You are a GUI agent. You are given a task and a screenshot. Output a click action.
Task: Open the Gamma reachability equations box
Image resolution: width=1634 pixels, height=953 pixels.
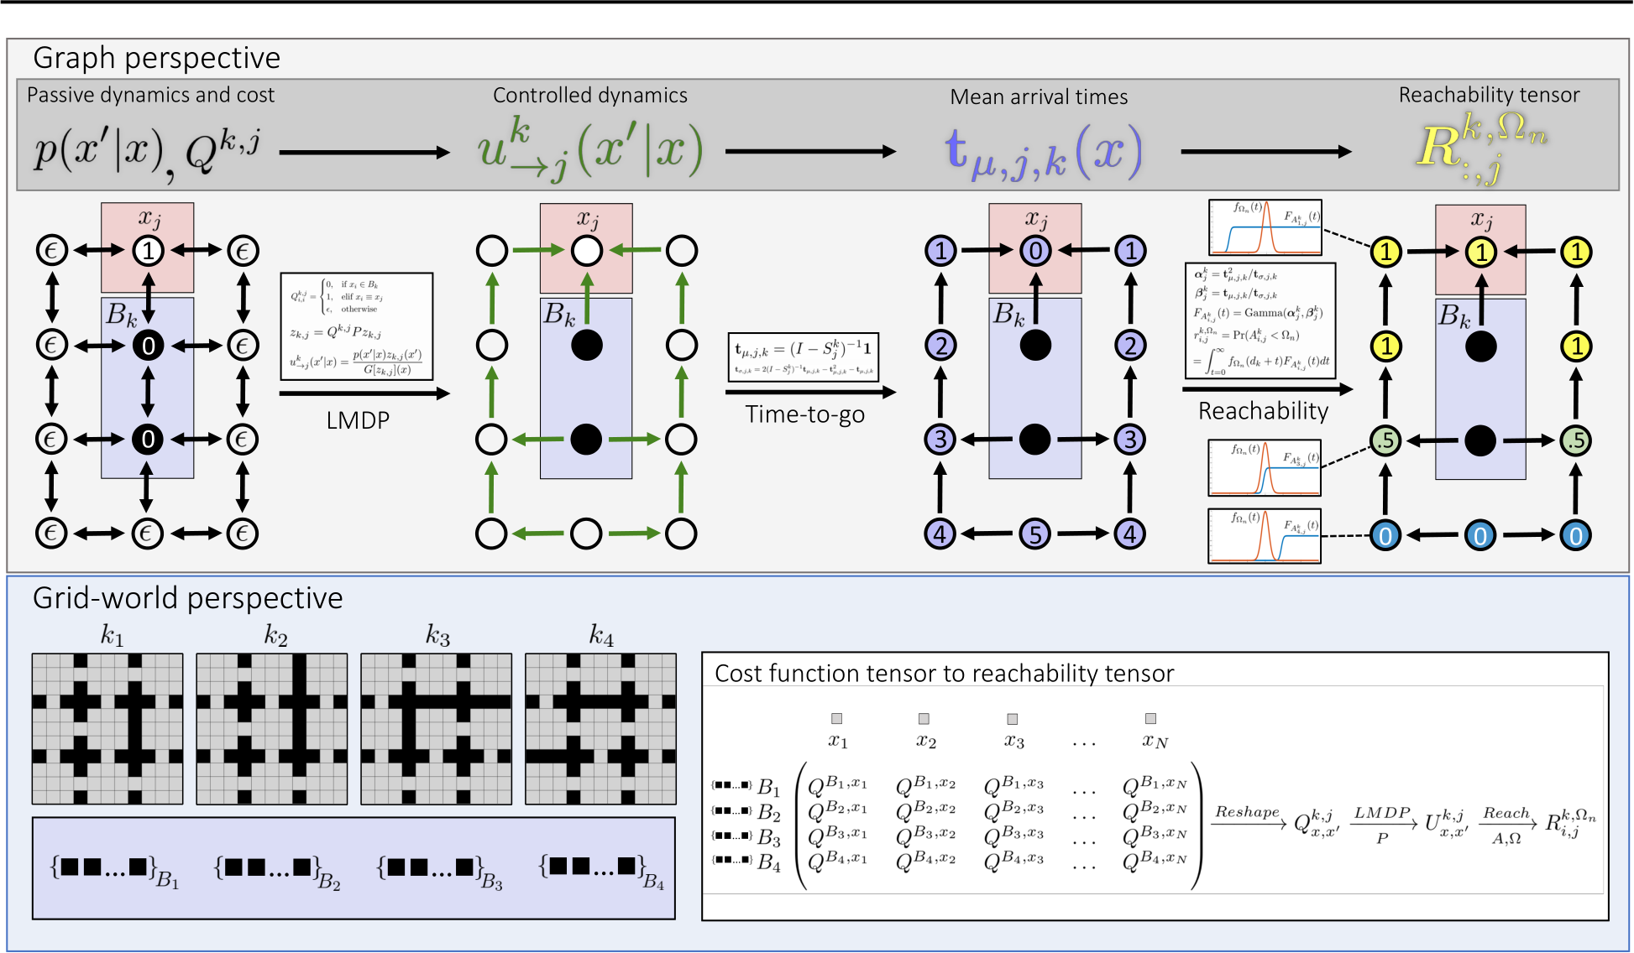(1260, 320)
